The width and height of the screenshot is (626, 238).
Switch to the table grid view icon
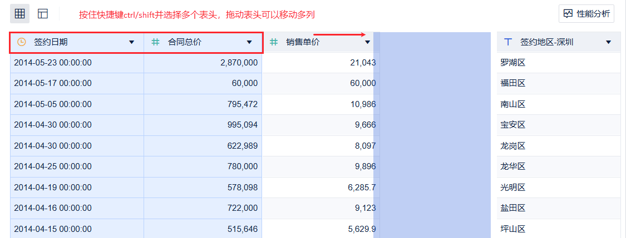click(x=19, y=14)
